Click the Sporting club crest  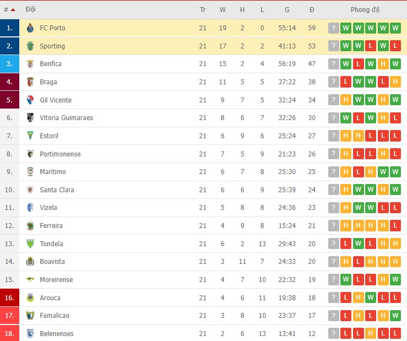[x=30, y=46]
